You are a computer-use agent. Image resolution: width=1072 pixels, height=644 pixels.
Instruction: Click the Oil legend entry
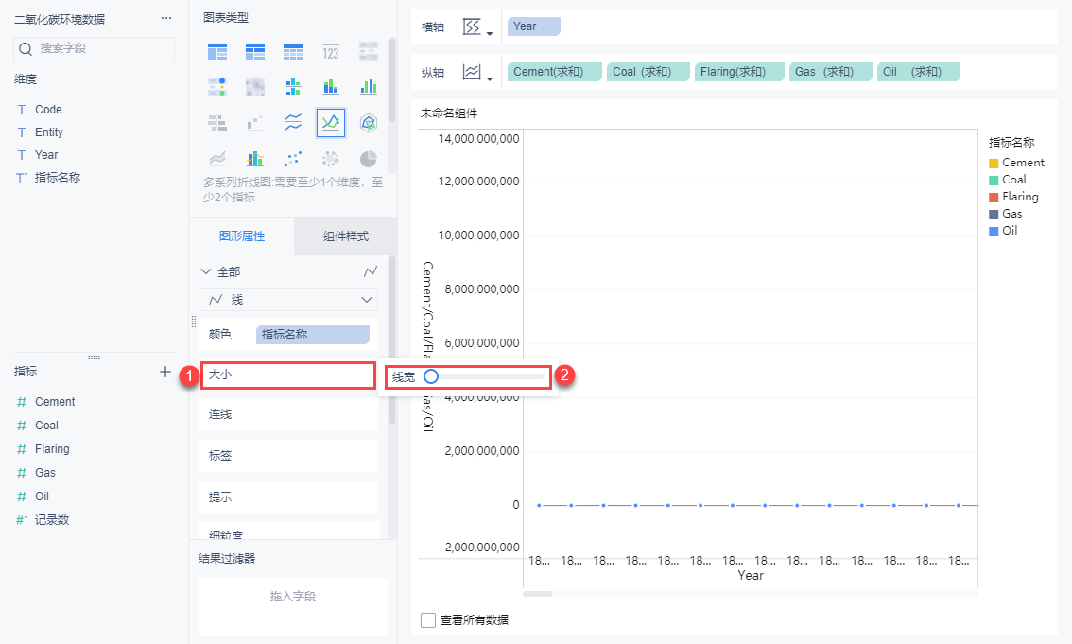tap(1003, 231)
